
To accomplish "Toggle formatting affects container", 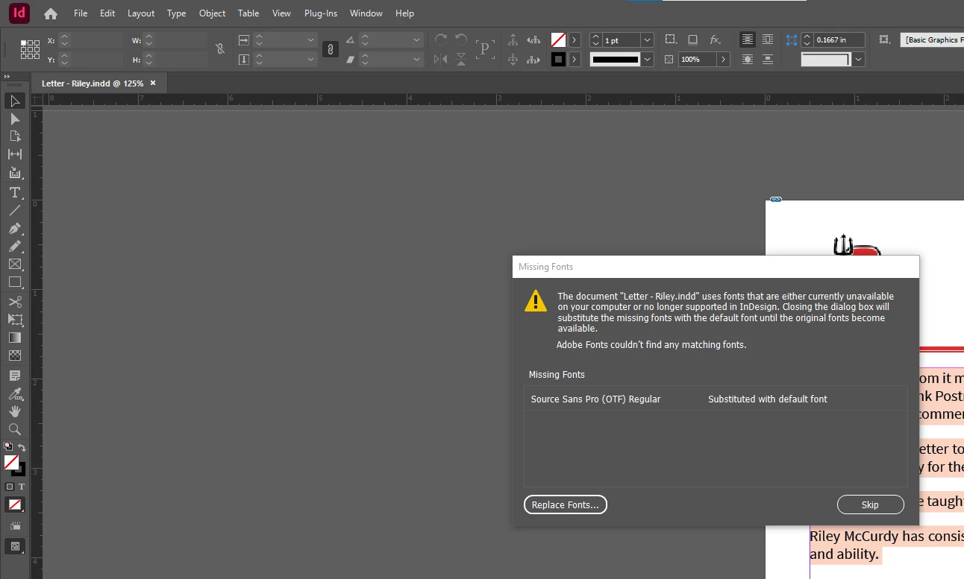I will click(10, 487).
